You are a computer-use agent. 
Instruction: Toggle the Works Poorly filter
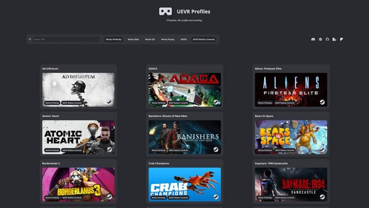(x=167, y=39)
